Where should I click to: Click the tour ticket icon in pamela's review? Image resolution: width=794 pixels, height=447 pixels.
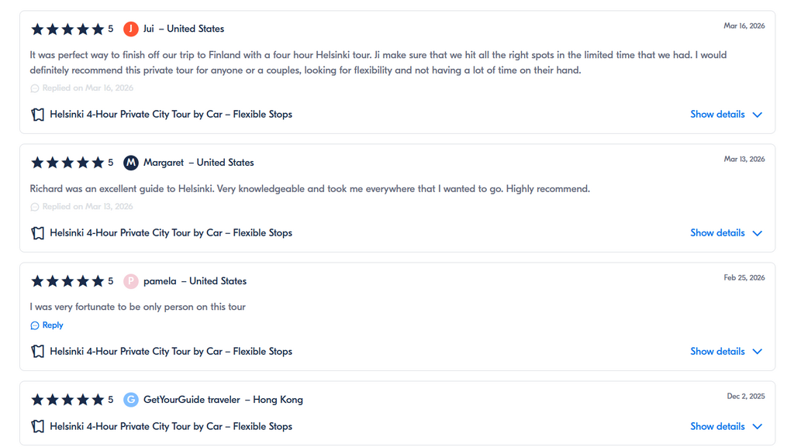(38, 352)
